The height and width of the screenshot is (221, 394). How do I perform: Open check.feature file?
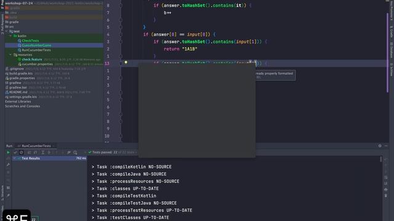point(31,60)
